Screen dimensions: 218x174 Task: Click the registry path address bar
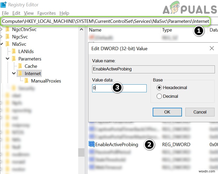click(105, 21)
